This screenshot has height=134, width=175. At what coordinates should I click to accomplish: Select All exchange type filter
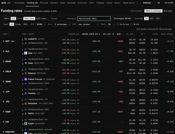(x=146, y=19)
